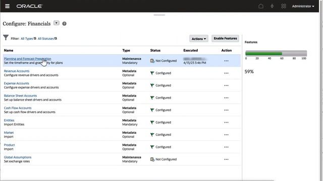Go to the Home icon
323x181 pixels.
(x=261, y=6)
